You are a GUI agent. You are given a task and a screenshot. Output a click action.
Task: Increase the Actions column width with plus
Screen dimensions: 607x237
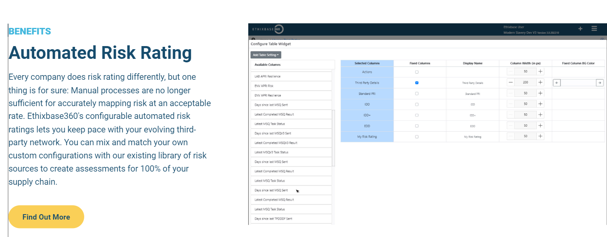pyautogui.click(x=540, y=72)
